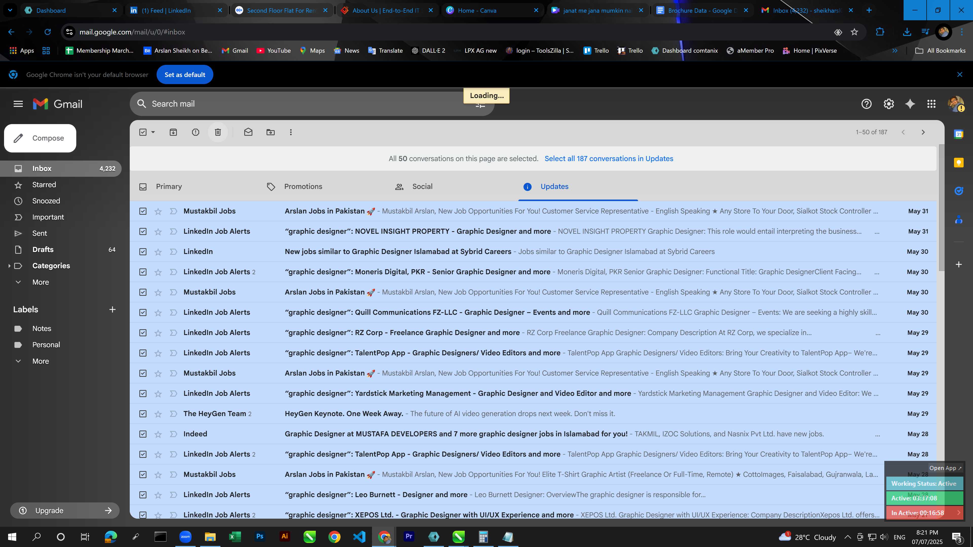The image size is (973, 547).
Task: Open Visual Studio Code from the taskbar
Action: [x=359, y=536]
